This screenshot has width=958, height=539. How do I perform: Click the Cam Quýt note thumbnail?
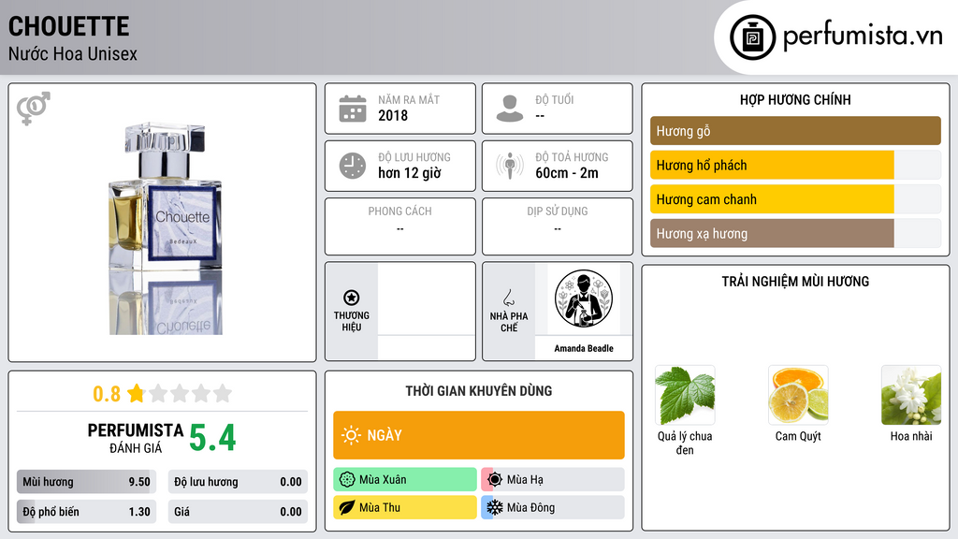pyautogui.click(x=798, y=396)
